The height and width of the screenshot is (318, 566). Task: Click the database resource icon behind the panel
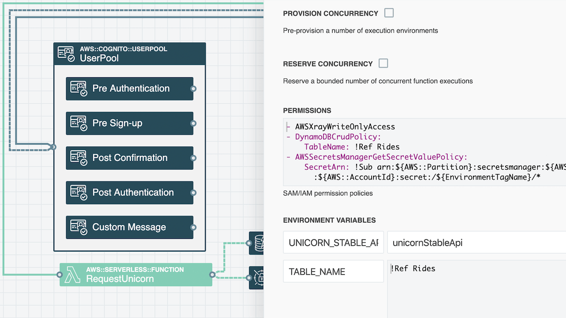[x=258, y=243]
